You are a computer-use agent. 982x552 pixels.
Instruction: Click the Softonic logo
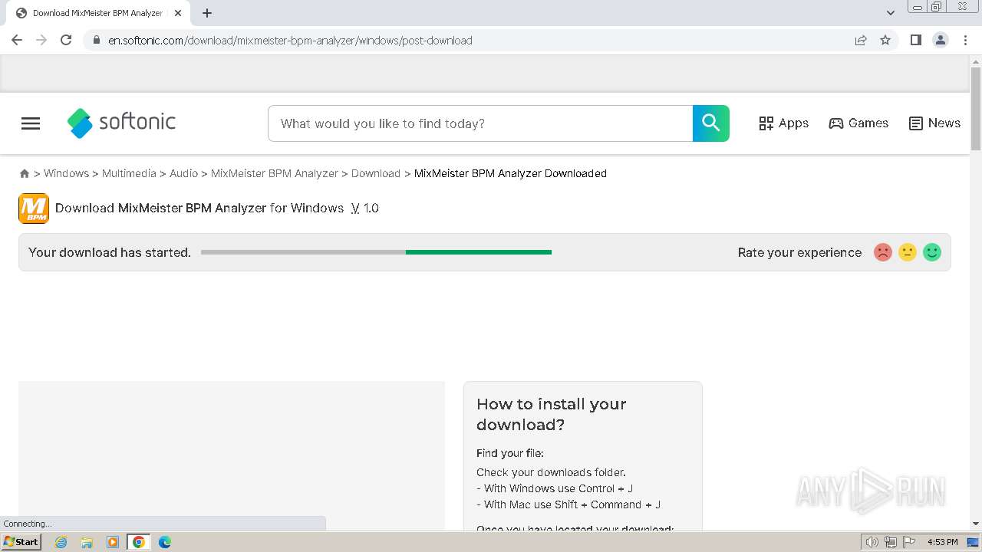click(121, 123)
